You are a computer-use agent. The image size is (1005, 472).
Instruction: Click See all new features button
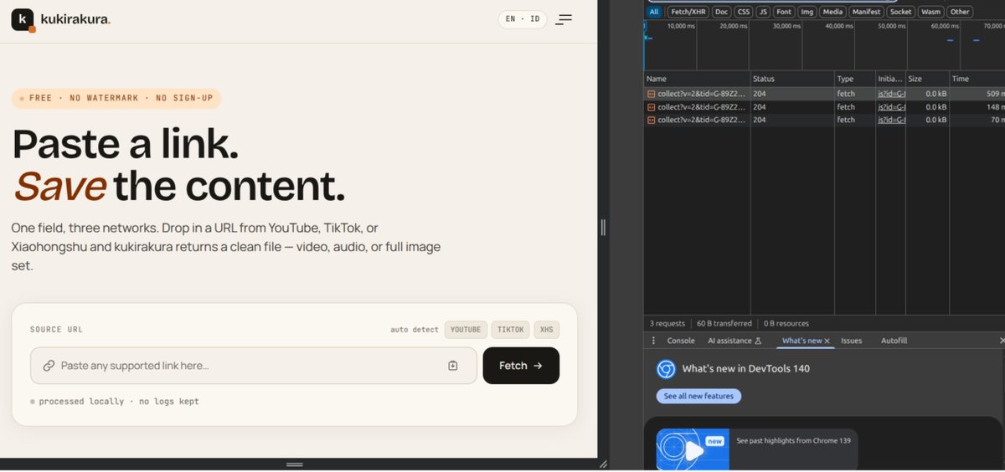point(698,396)
